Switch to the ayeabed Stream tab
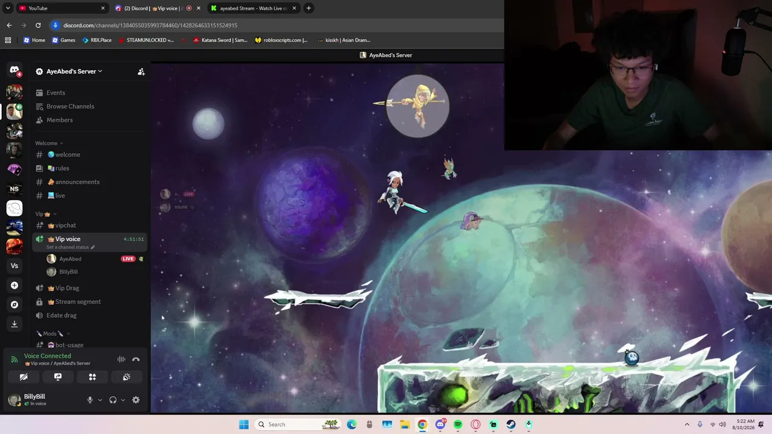This screenshot has height=434, width=772. click(254, 8)
